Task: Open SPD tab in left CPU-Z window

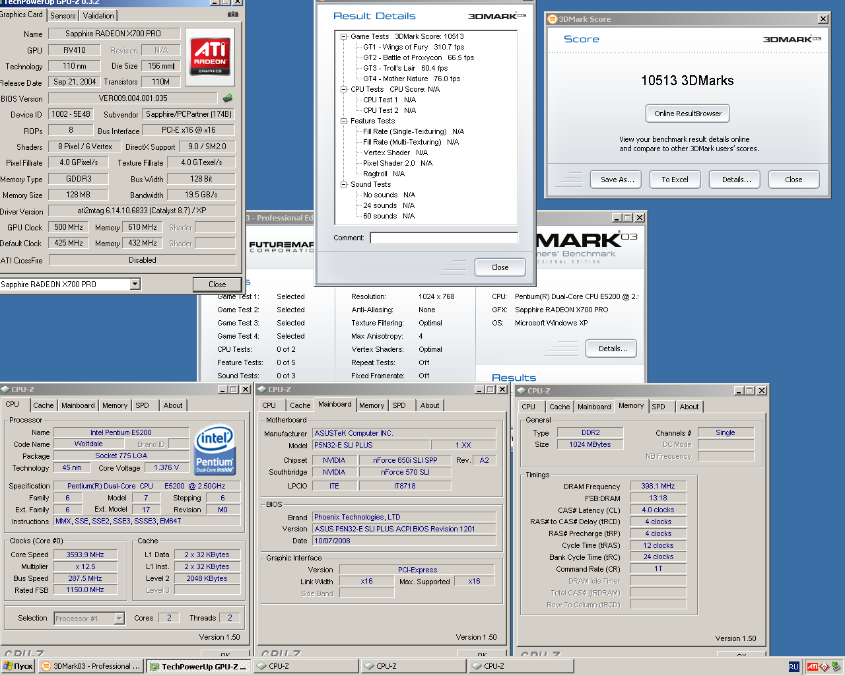Action: click(x=143, y=405)
